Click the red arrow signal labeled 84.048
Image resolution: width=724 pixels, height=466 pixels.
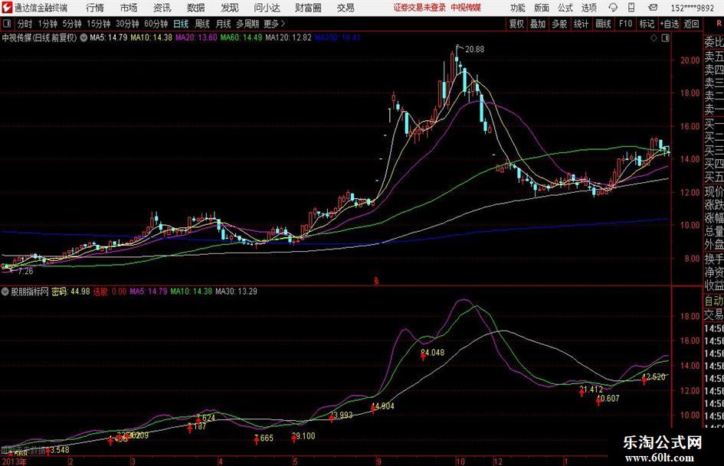[423, 356]
